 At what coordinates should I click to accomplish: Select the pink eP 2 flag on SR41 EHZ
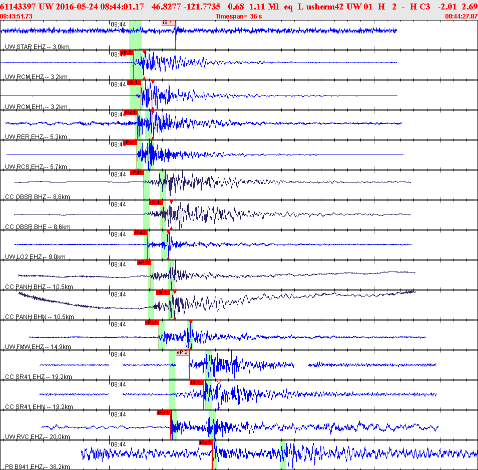[x=183, y=352]
